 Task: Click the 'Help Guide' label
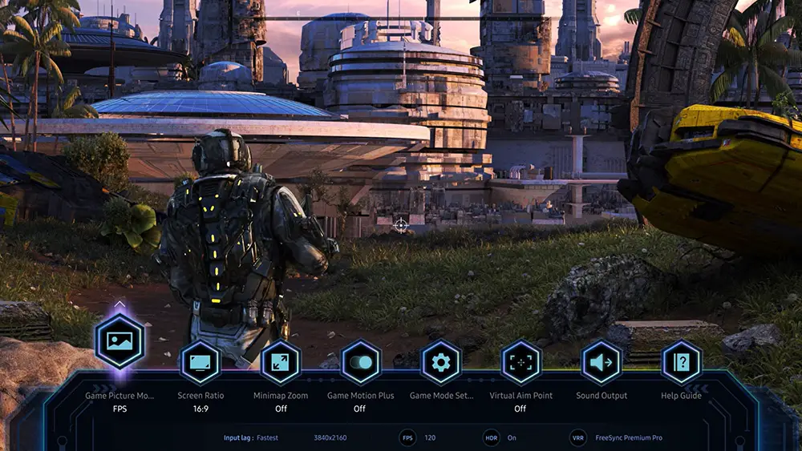point(681,396)
